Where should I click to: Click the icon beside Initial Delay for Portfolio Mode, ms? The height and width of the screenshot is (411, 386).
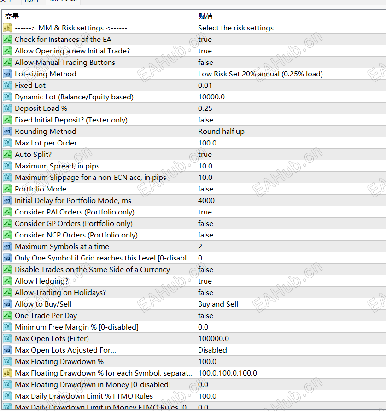pyautogui.click(x=7, y=201)
